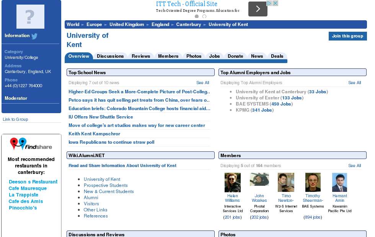375x237 pixels.
Task: Open John Woakes' profile photo
Action: tap(259, 179)
